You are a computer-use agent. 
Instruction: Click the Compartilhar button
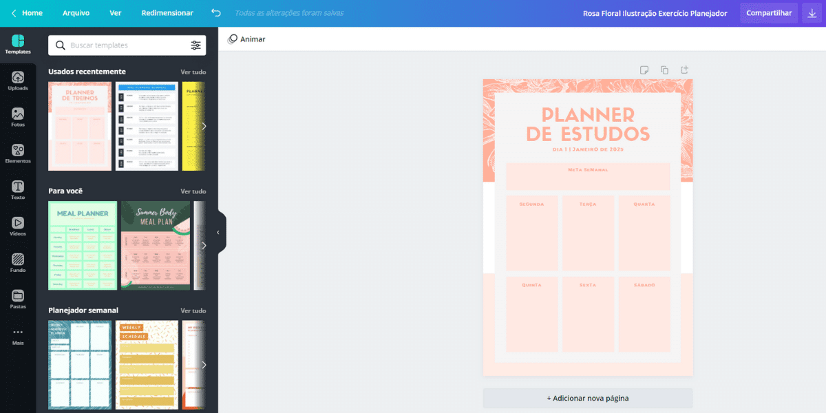click(769, 13)
